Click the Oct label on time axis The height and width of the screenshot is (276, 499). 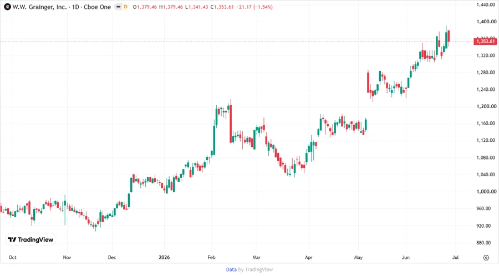tap(12, 258)
